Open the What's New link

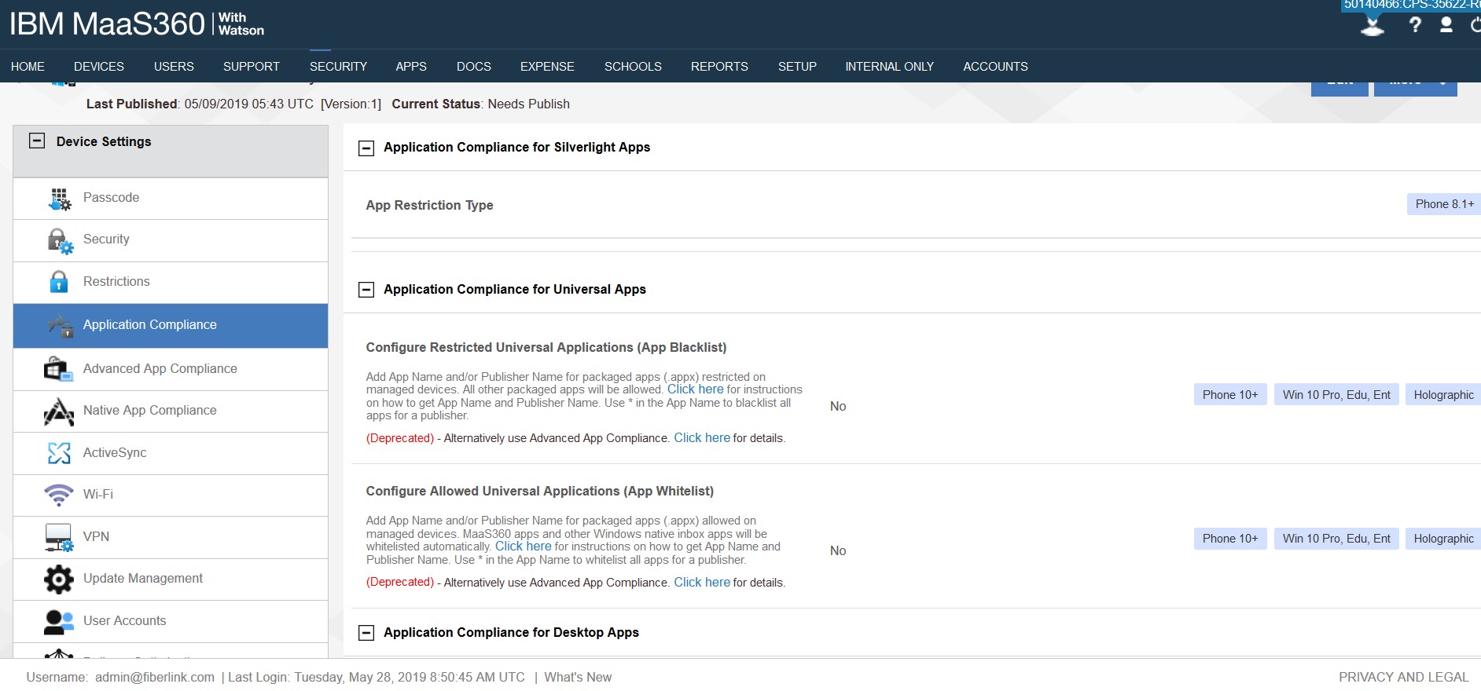578,678
